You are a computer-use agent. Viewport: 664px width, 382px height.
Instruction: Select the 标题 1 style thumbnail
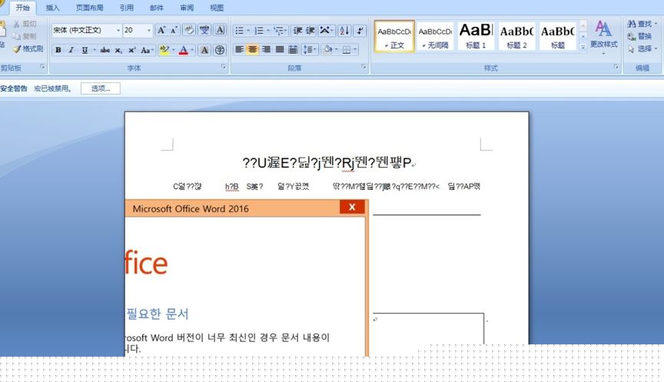(x=476, y=35)
